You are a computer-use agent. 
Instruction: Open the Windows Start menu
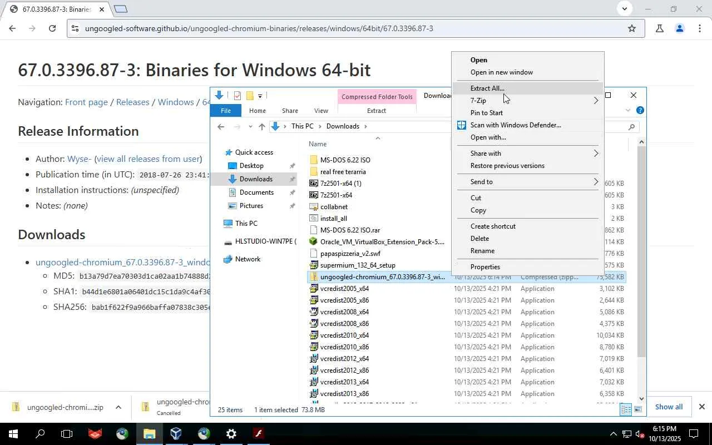[13, 434]
